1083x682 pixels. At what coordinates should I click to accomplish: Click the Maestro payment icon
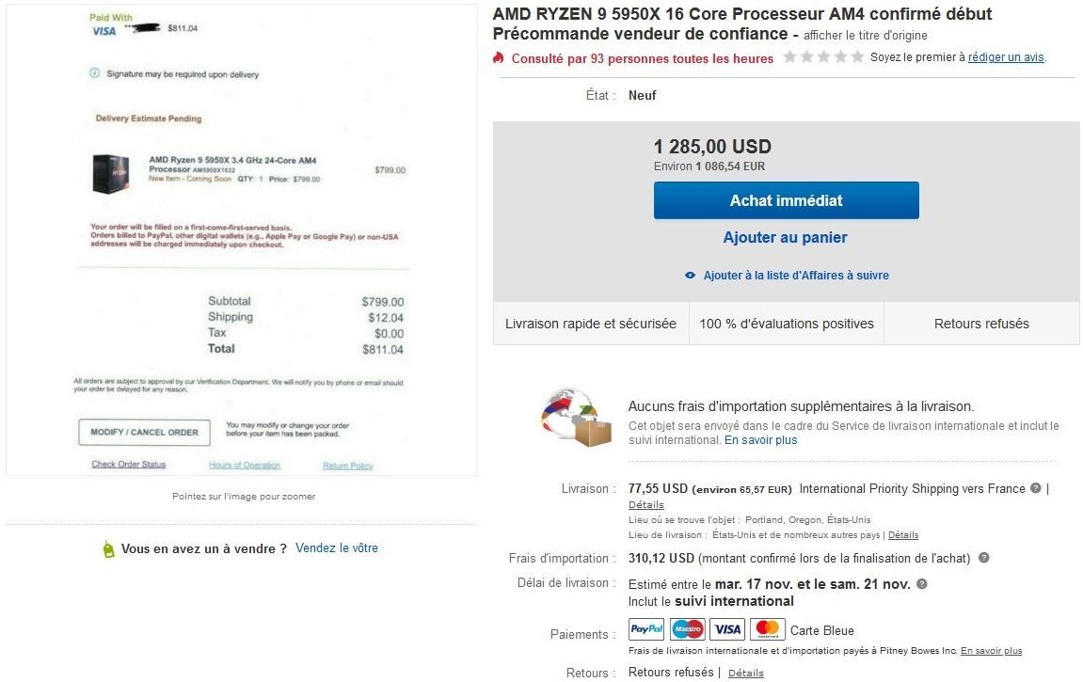(687, 629)
